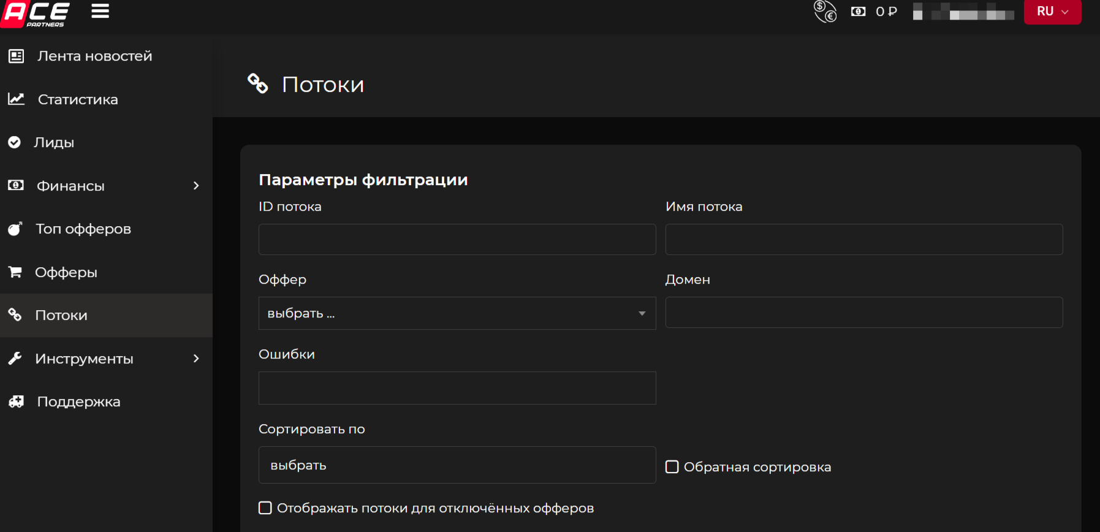1100x532 pixels.
Task: Click the bomb icon for Топ офферов
Action: click(15, 229)
